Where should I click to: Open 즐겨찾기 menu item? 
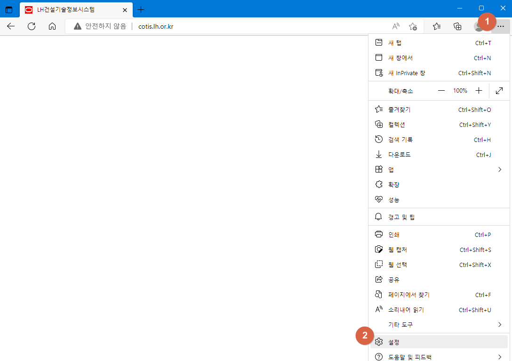click(x=439, y=110)
